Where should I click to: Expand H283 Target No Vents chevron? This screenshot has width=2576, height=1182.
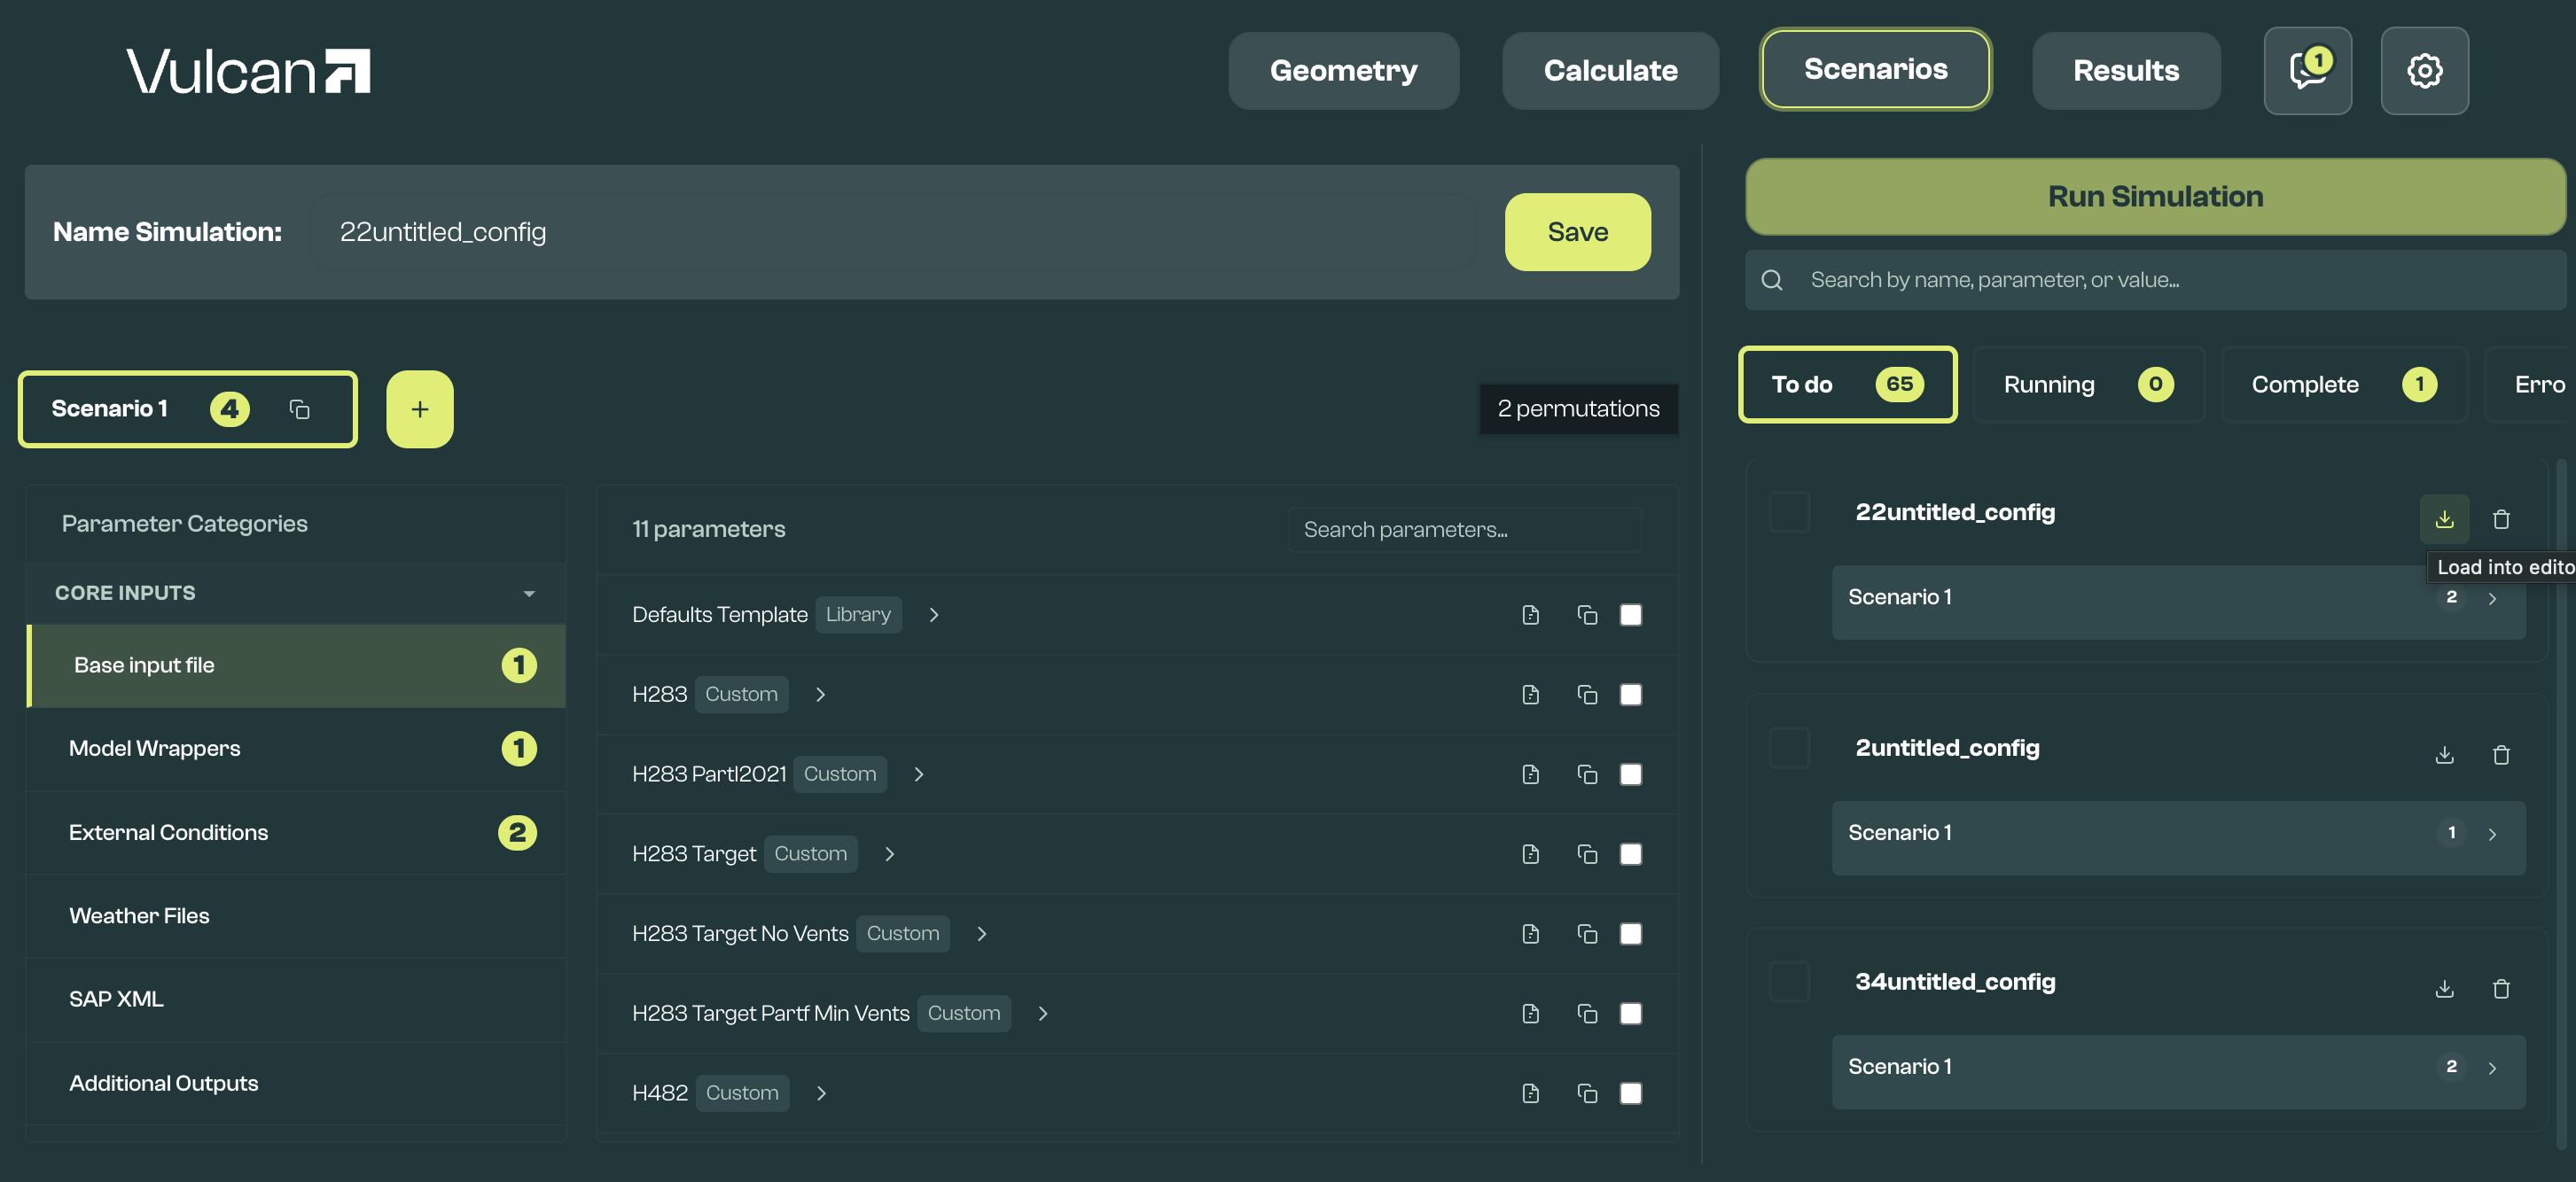coord(982,933)
